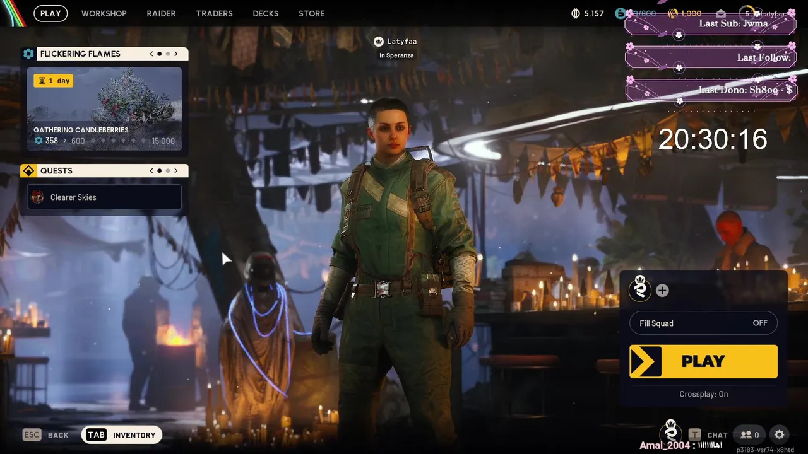Image resolution: width=808 pixels, height=454 pixels.
Task: Open the Traders tab
Action: 214,13
